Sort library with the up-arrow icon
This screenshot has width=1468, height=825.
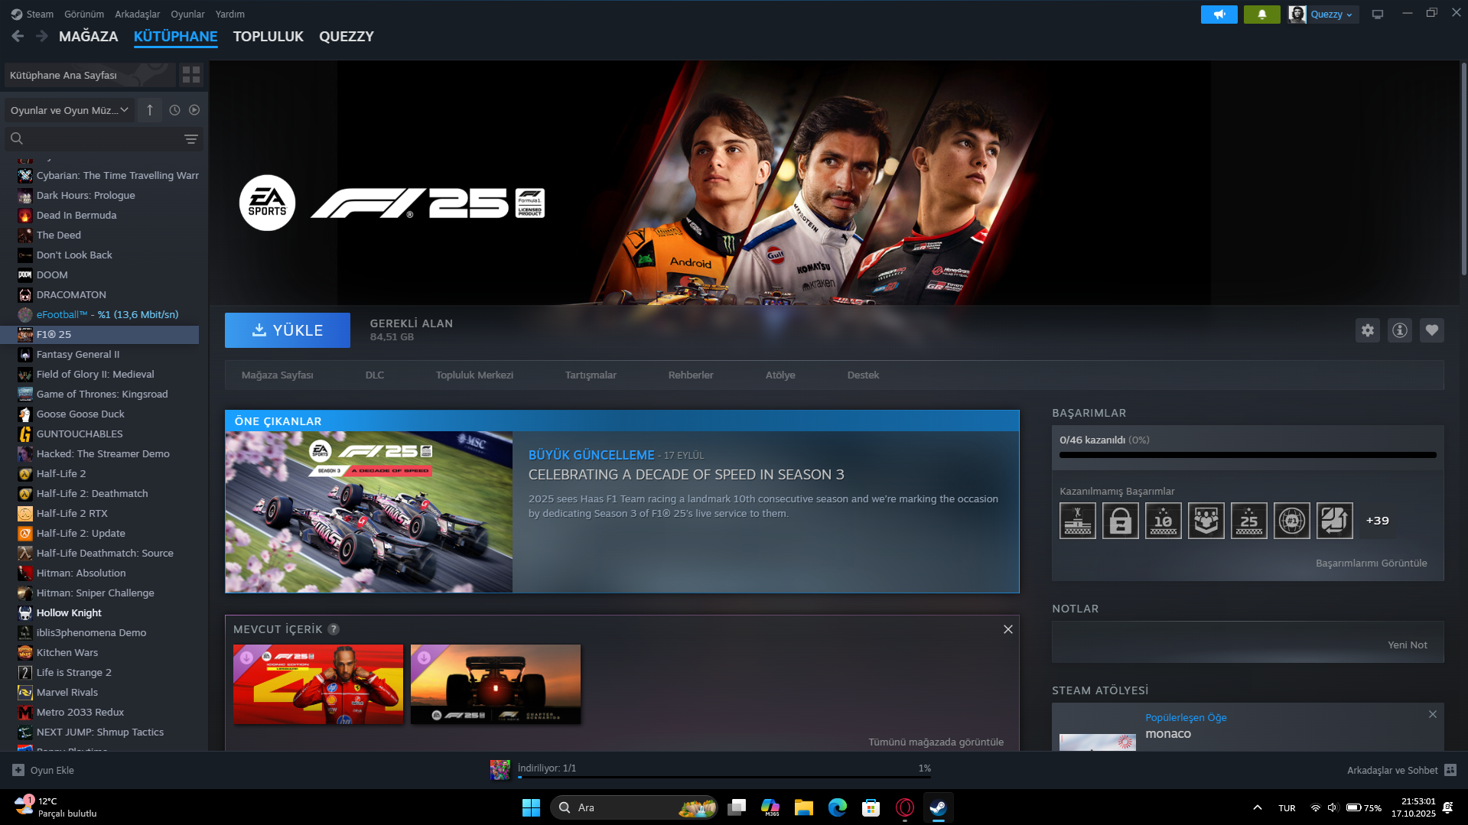tap(150, 110)
